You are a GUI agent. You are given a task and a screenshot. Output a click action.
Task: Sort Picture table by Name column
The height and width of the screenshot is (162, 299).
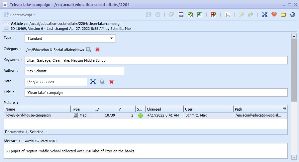[x=37, y=109]
